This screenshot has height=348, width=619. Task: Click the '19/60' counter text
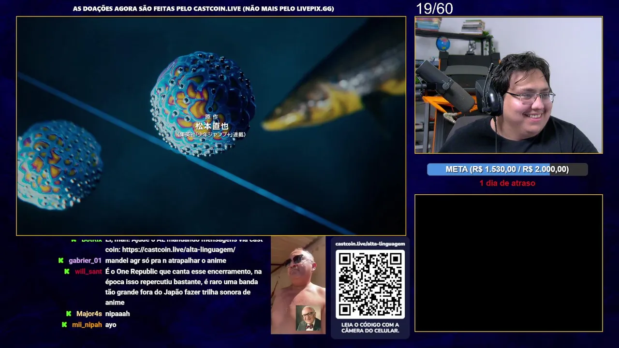tap(434, 9)
